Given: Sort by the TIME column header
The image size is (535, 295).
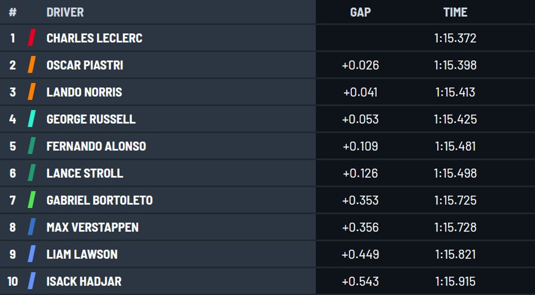Looking at the screenshot, I should pyautogui.click(x=455, y=12).
